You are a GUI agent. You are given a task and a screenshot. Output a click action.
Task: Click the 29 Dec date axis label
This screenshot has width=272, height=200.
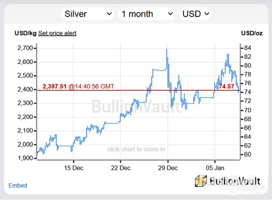pyautogui.click(x=168, y=168)
